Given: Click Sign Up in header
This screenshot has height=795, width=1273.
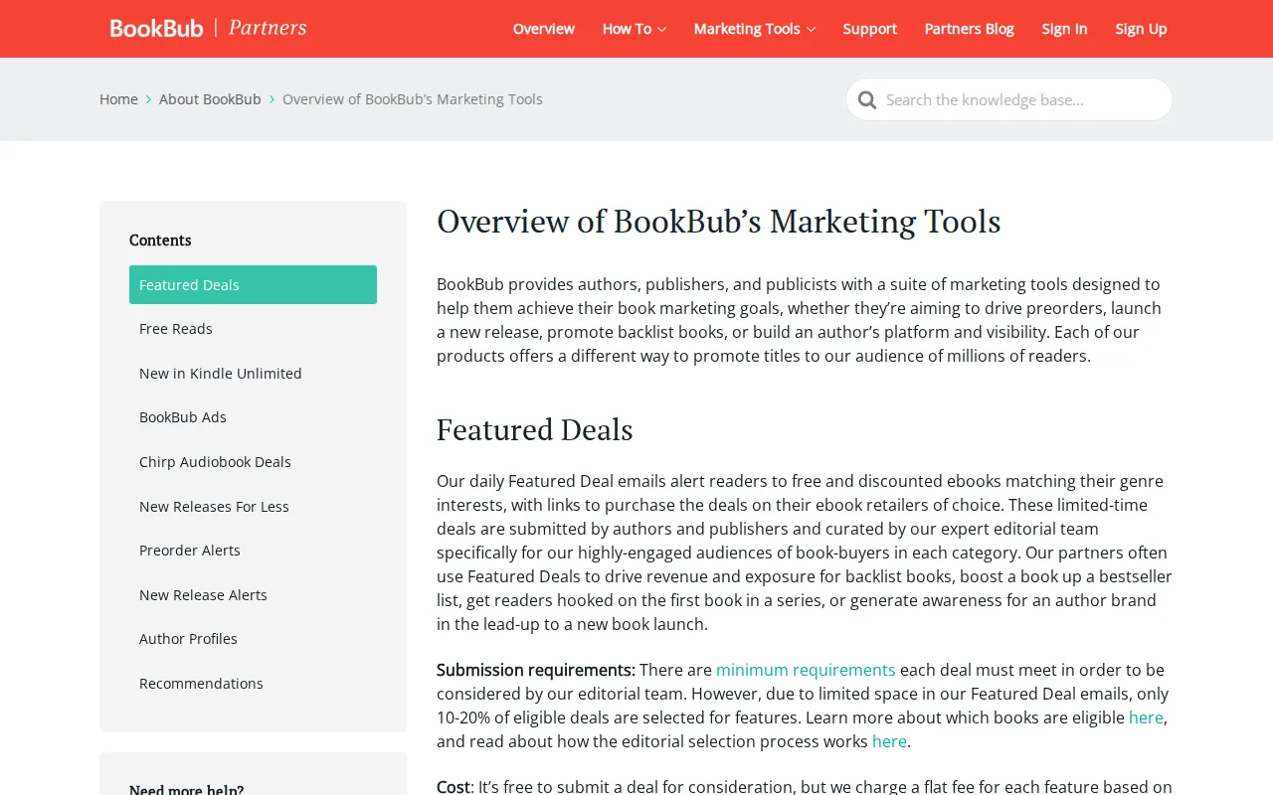Looking at the screenshot, I should coord(1141,29).
